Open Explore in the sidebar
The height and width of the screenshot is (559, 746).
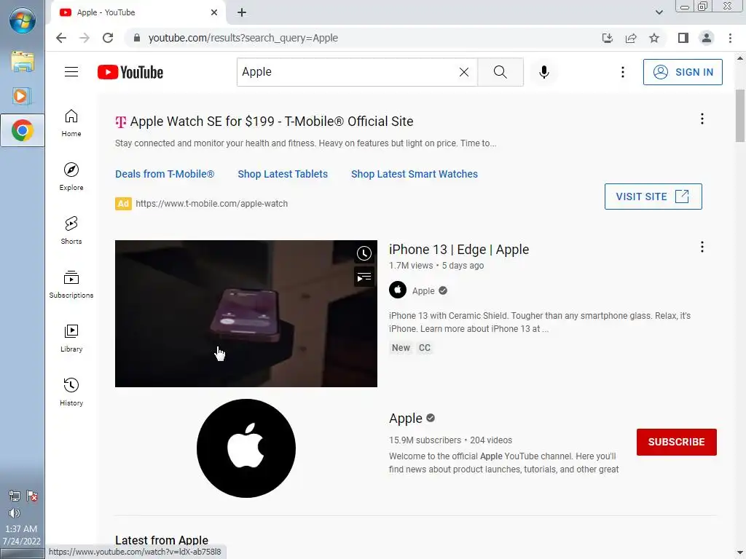click(71, 177)
